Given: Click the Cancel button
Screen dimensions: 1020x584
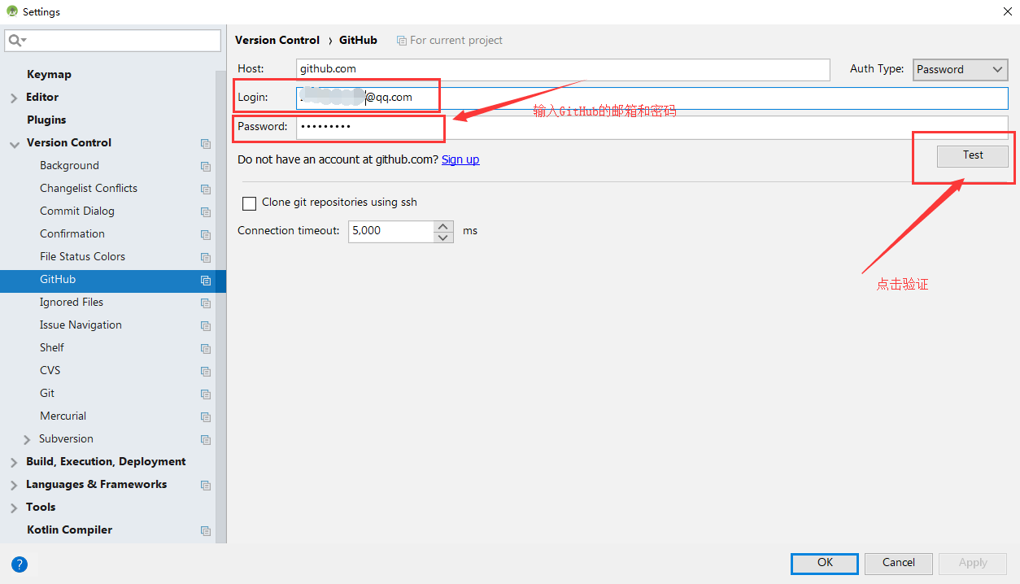Looking at the screenshot, I should tap(899, 563).
